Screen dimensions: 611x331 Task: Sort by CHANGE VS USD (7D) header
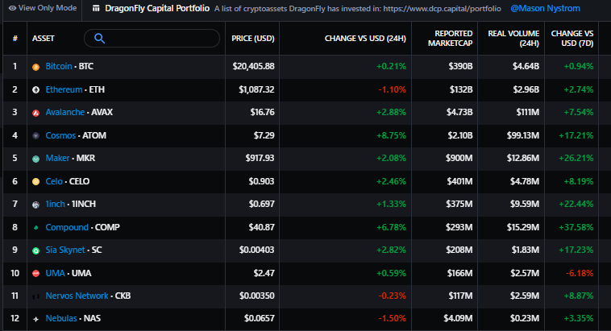[572, 38]
